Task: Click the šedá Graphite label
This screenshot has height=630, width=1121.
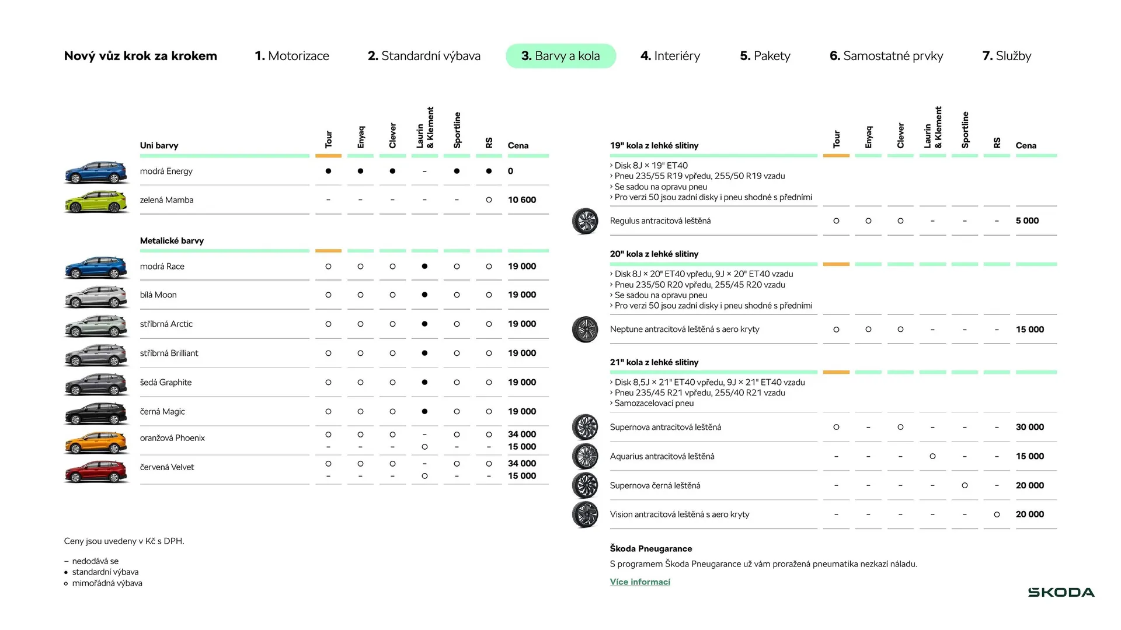Action: 166,382
